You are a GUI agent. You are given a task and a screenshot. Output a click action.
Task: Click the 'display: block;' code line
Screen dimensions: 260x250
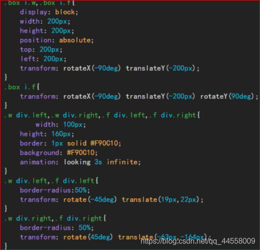(49, 12)
